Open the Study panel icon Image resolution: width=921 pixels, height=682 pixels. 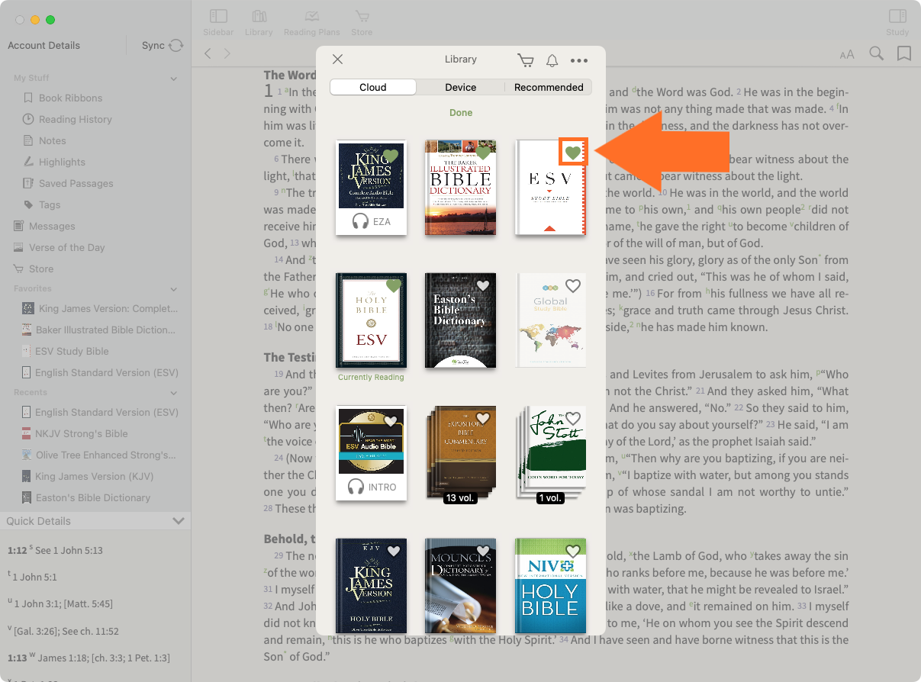coord(897,21)
